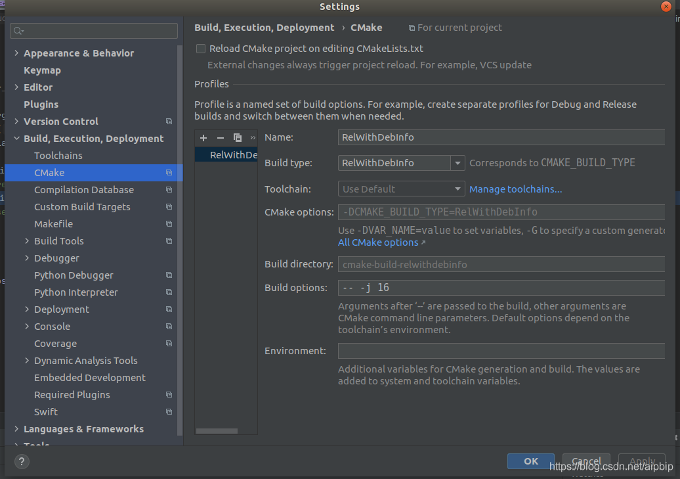680x479 pixels.
Task: Click the OK button
Action: 531,461
